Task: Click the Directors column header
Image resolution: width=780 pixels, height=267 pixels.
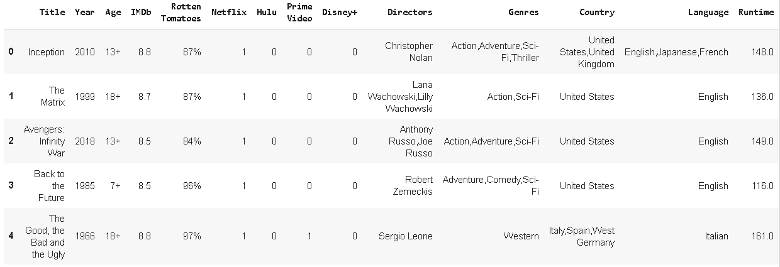Action: (409, 12)
